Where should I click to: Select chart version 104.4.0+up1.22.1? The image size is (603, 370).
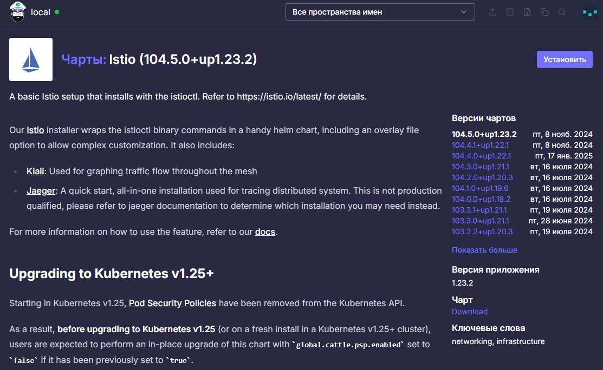coord(482,156)
